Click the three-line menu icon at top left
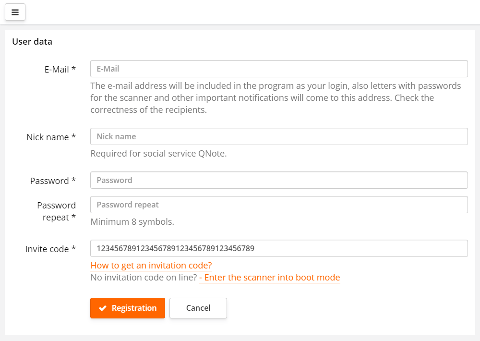Viewport: 480px width, 341px height. tap(15, 12)
